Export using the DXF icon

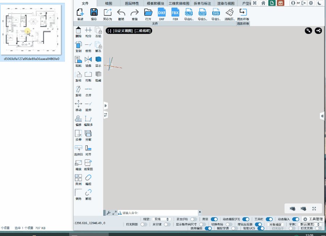point(162,12)
